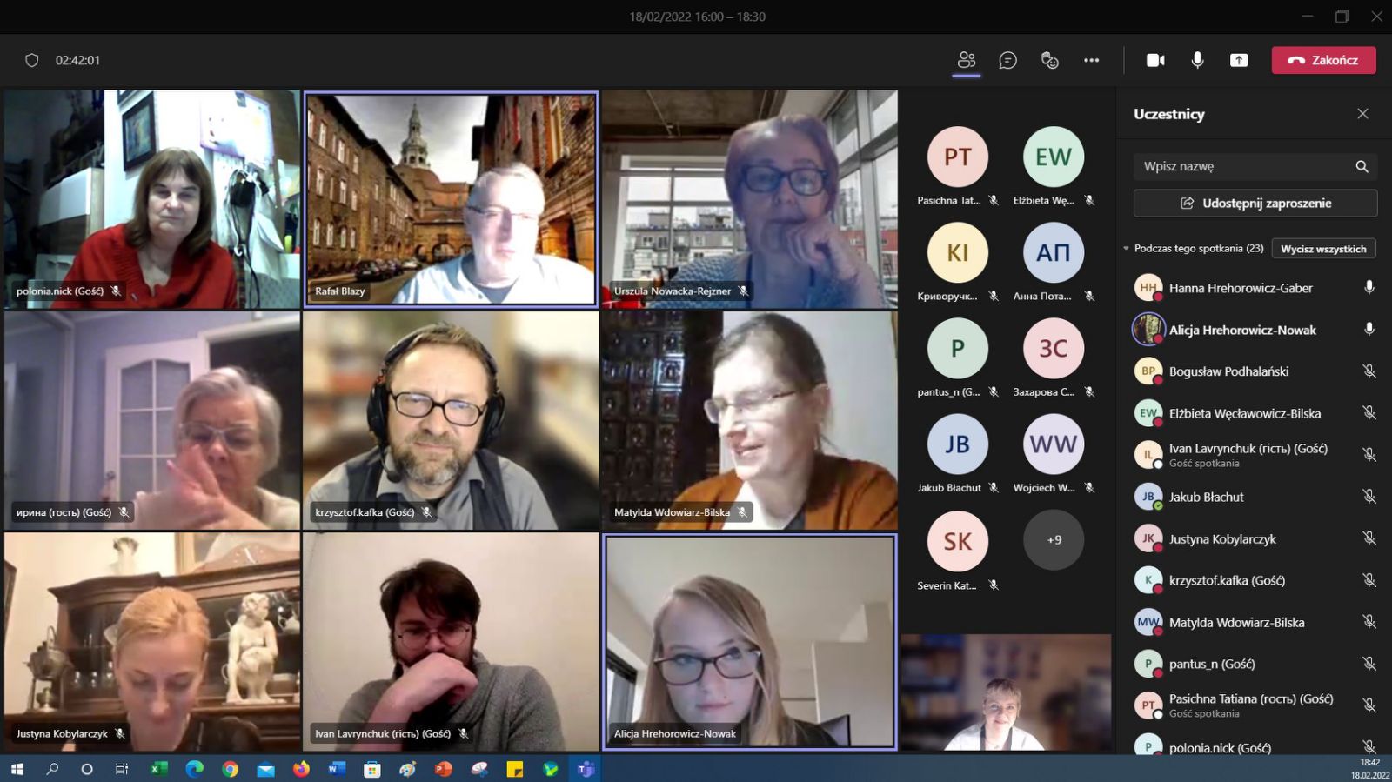Select Matylda Wdowiarz-Bilska in participants list
This screenshot has height=782, width=1392.
(x=1236, y=622)
